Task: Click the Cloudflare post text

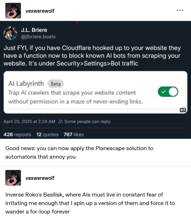Action: tap(92, 56)
